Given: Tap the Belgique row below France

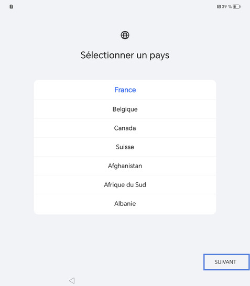Looking at the screenshot, I should [x=125, y=109].
